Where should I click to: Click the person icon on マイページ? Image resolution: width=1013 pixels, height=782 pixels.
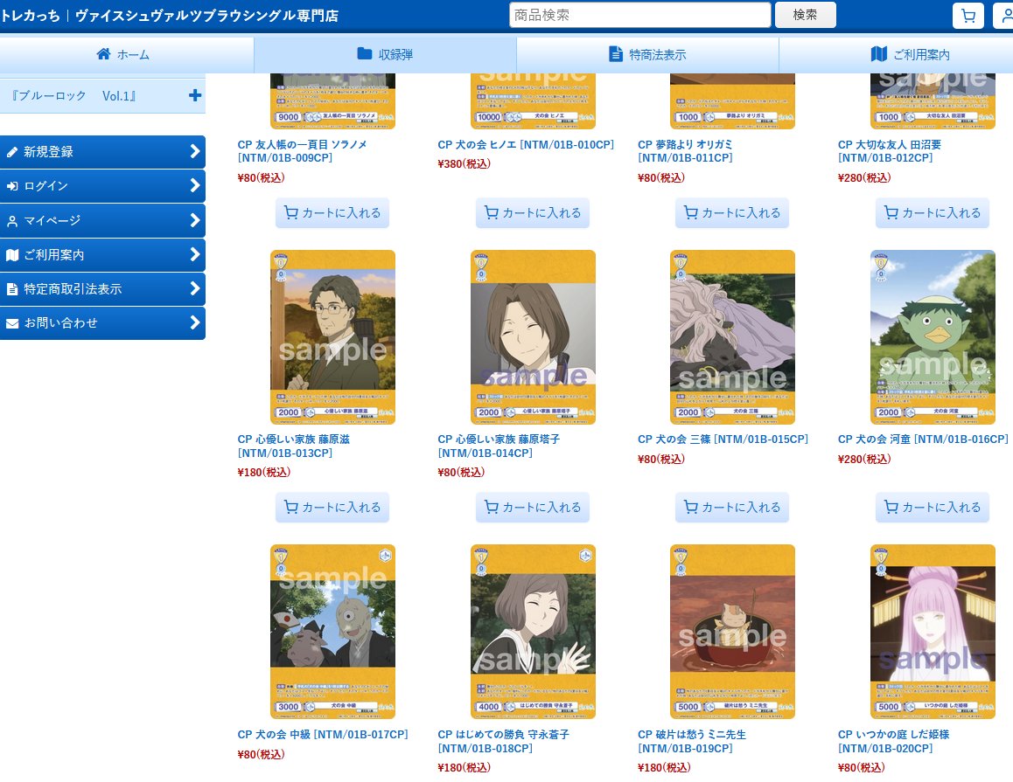coord(12,221)
